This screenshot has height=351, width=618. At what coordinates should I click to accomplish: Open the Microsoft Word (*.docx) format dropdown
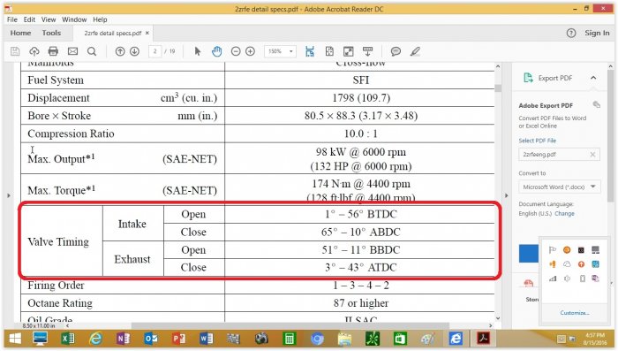(559, 187)
